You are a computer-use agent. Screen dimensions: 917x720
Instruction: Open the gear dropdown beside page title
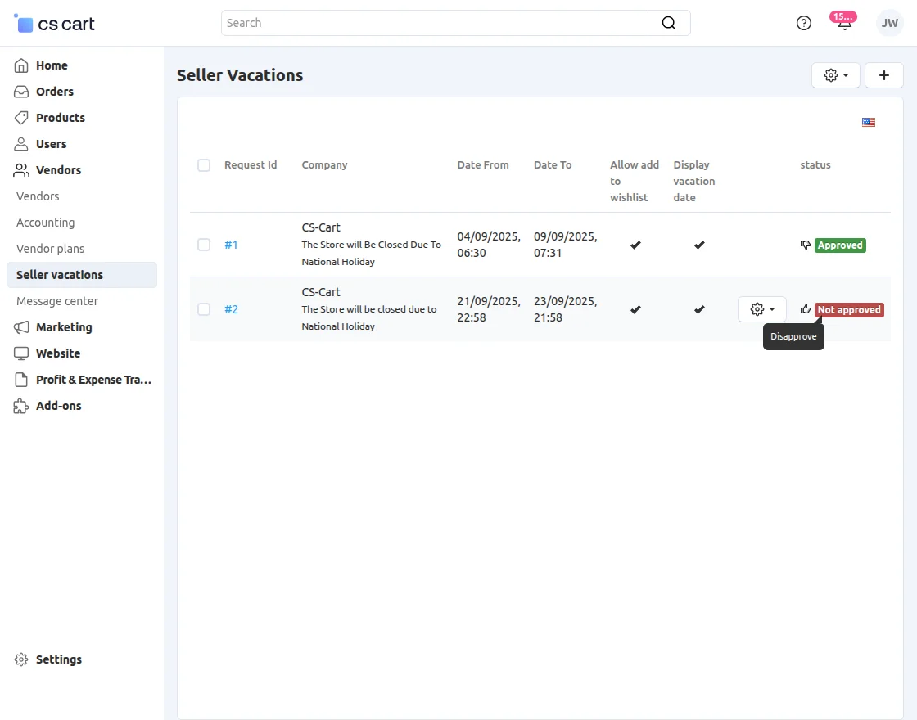click(836, 75)
